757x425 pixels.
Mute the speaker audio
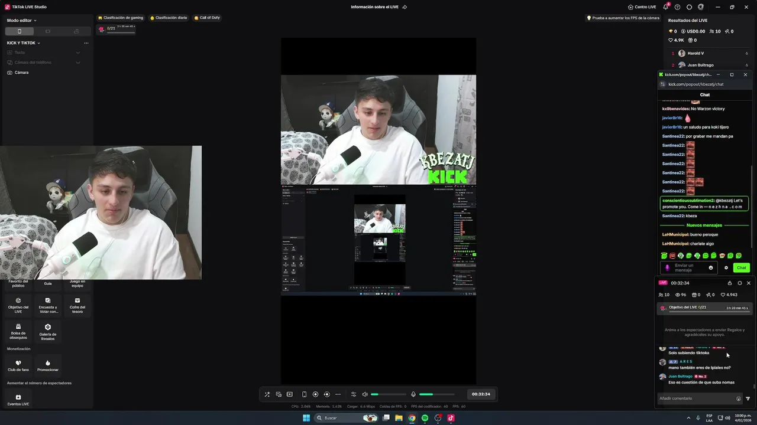tap(365, 394)
